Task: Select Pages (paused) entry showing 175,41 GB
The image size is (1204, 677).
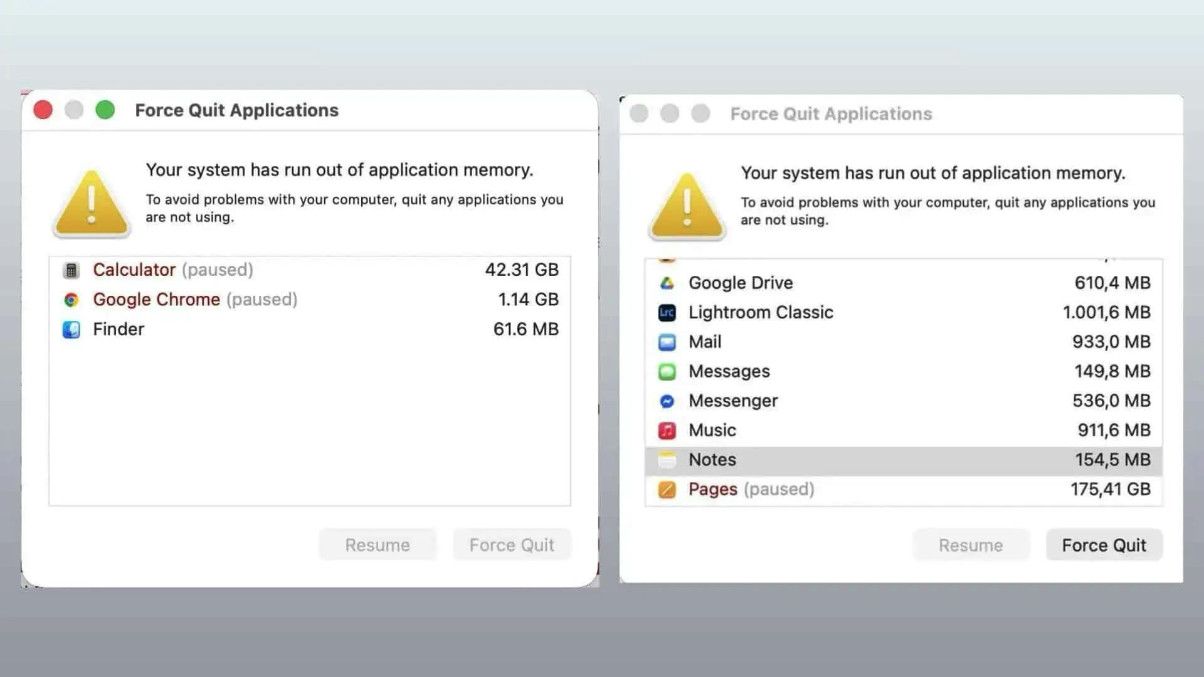Action: click(x=903, y=490)
